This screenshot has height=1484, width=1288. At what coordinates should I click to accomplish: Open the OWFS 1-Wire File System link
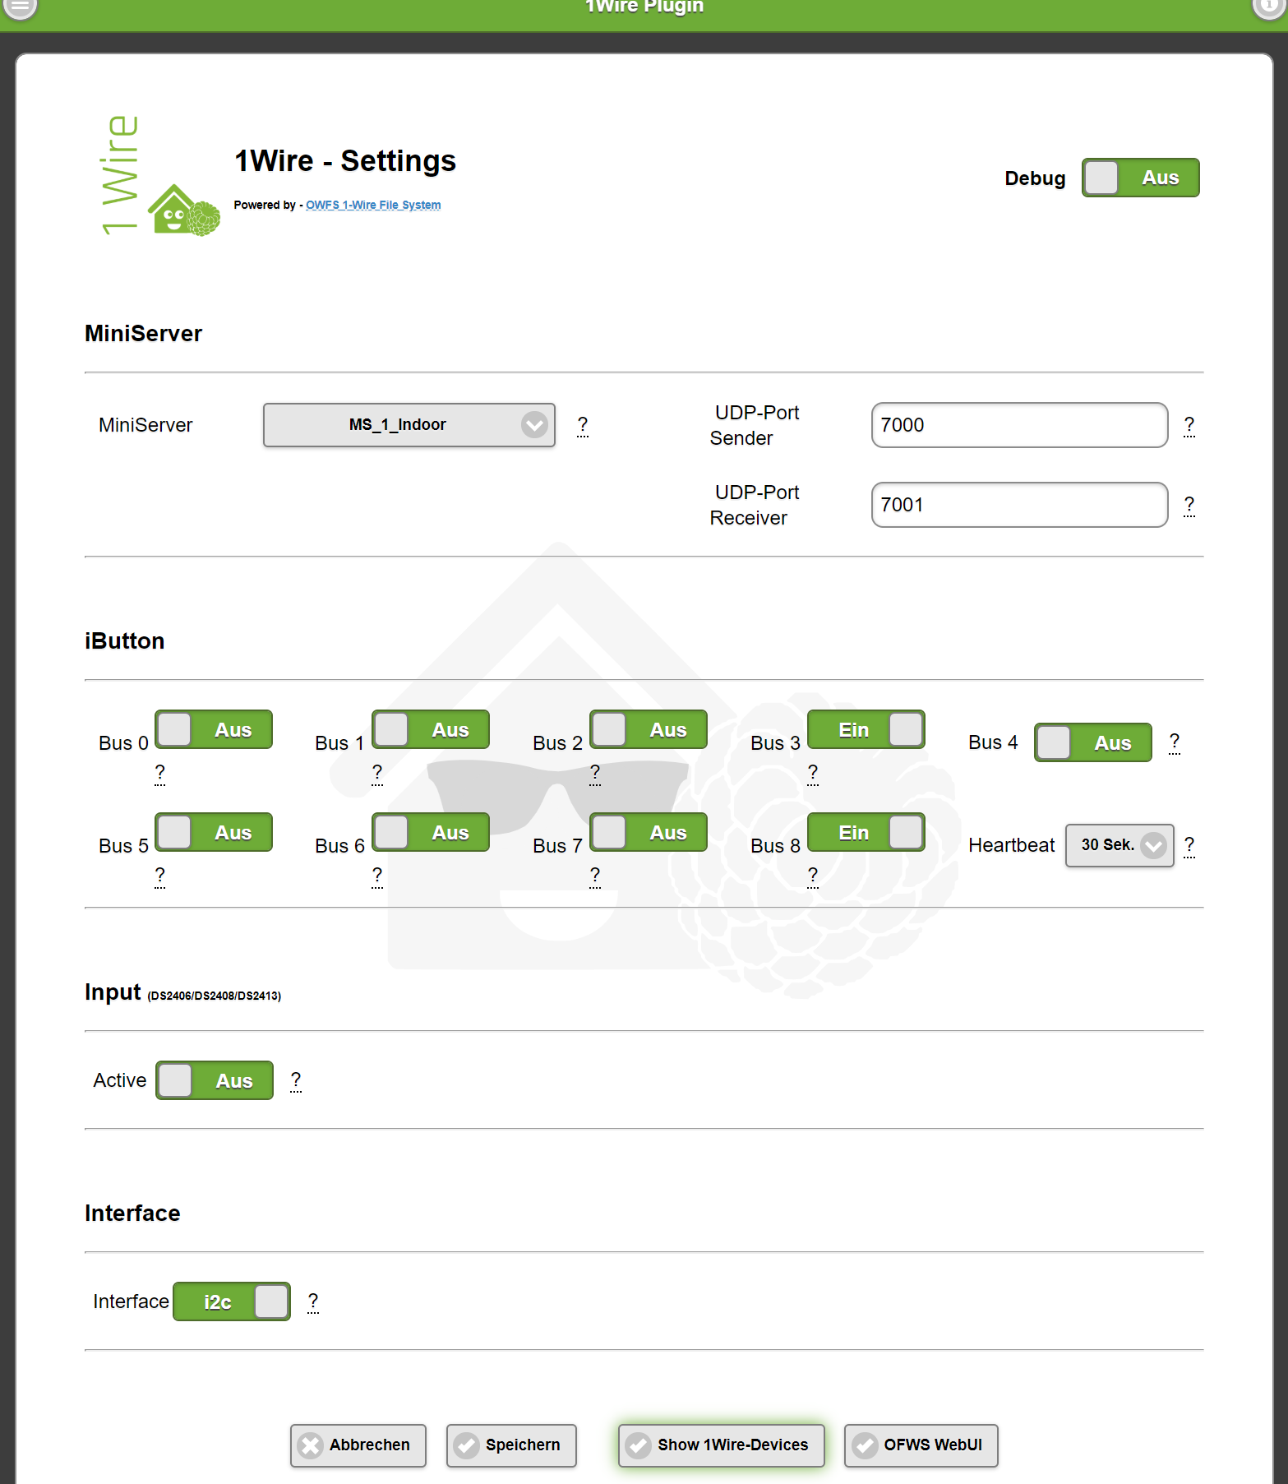tap(373, 205)
